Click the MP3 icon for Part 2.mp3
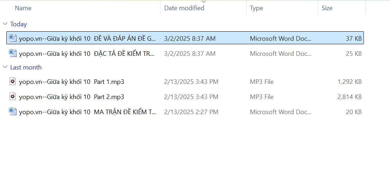This screenshot has width=390, height=171. pyautogui.click(x=13, y=97)
